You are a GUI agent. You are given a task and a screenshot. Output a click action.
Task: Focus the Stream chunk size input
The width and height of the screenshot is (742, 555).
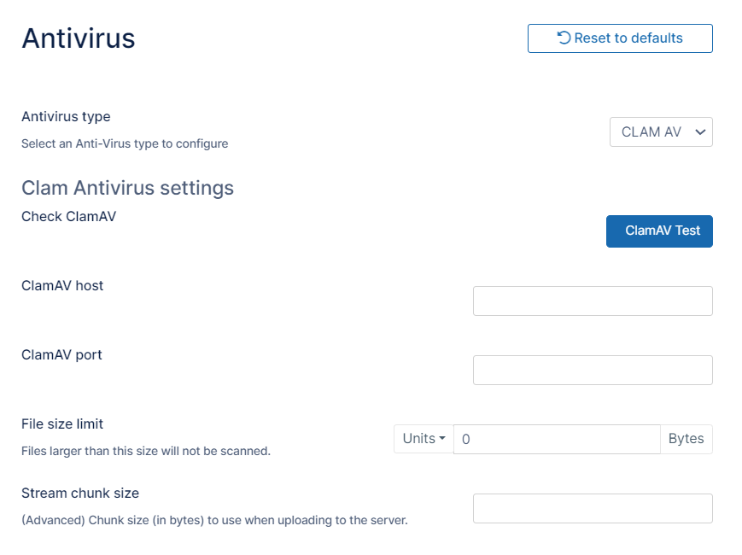pyautogui.click(x=593, y=508)
